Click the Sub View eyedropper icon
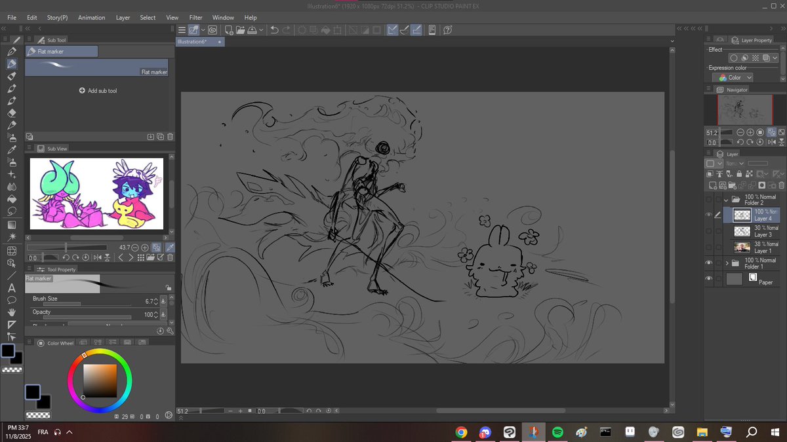Image resolution: width=787 pixels, height=442 pixels. (x=170, y=248)
